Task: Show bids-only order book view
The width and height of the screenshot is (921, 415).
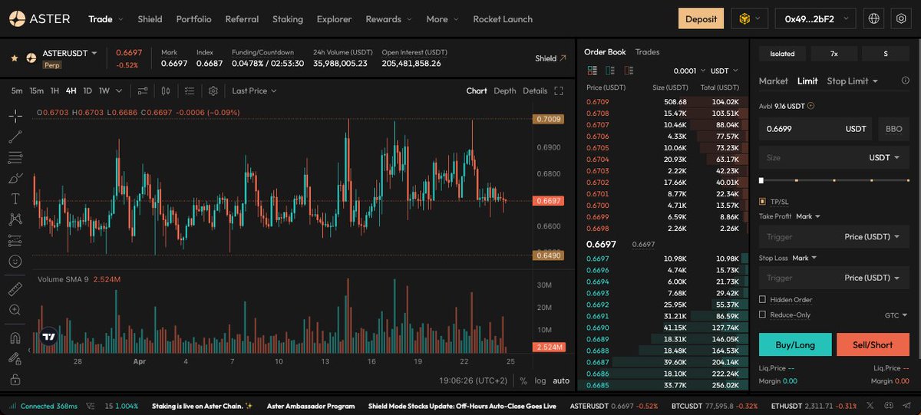Action: tap(610, 70)
